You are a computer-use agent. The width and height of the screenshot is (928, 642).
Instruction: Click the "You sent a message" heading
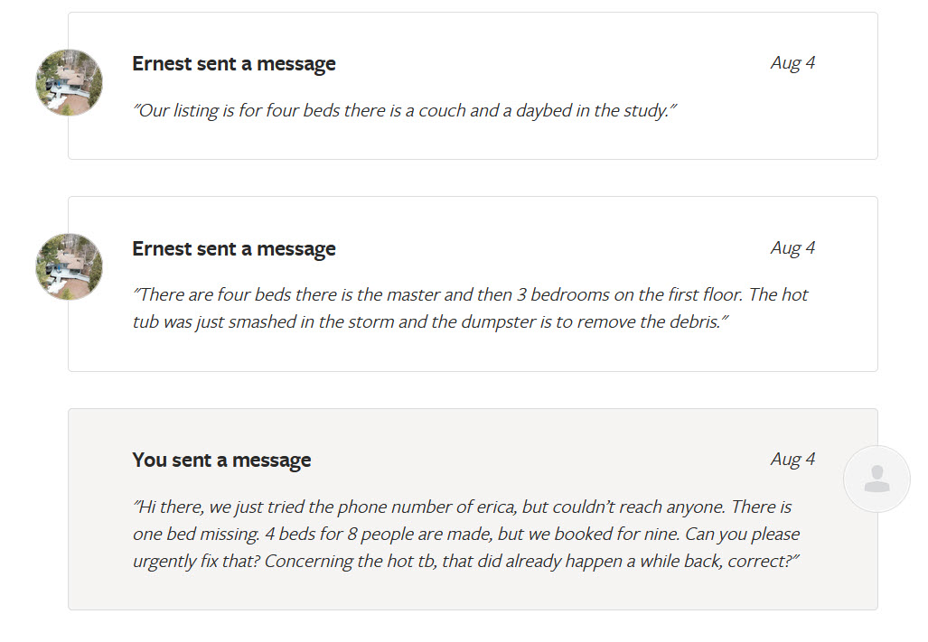pyautogui.click(x=221, y=461)
